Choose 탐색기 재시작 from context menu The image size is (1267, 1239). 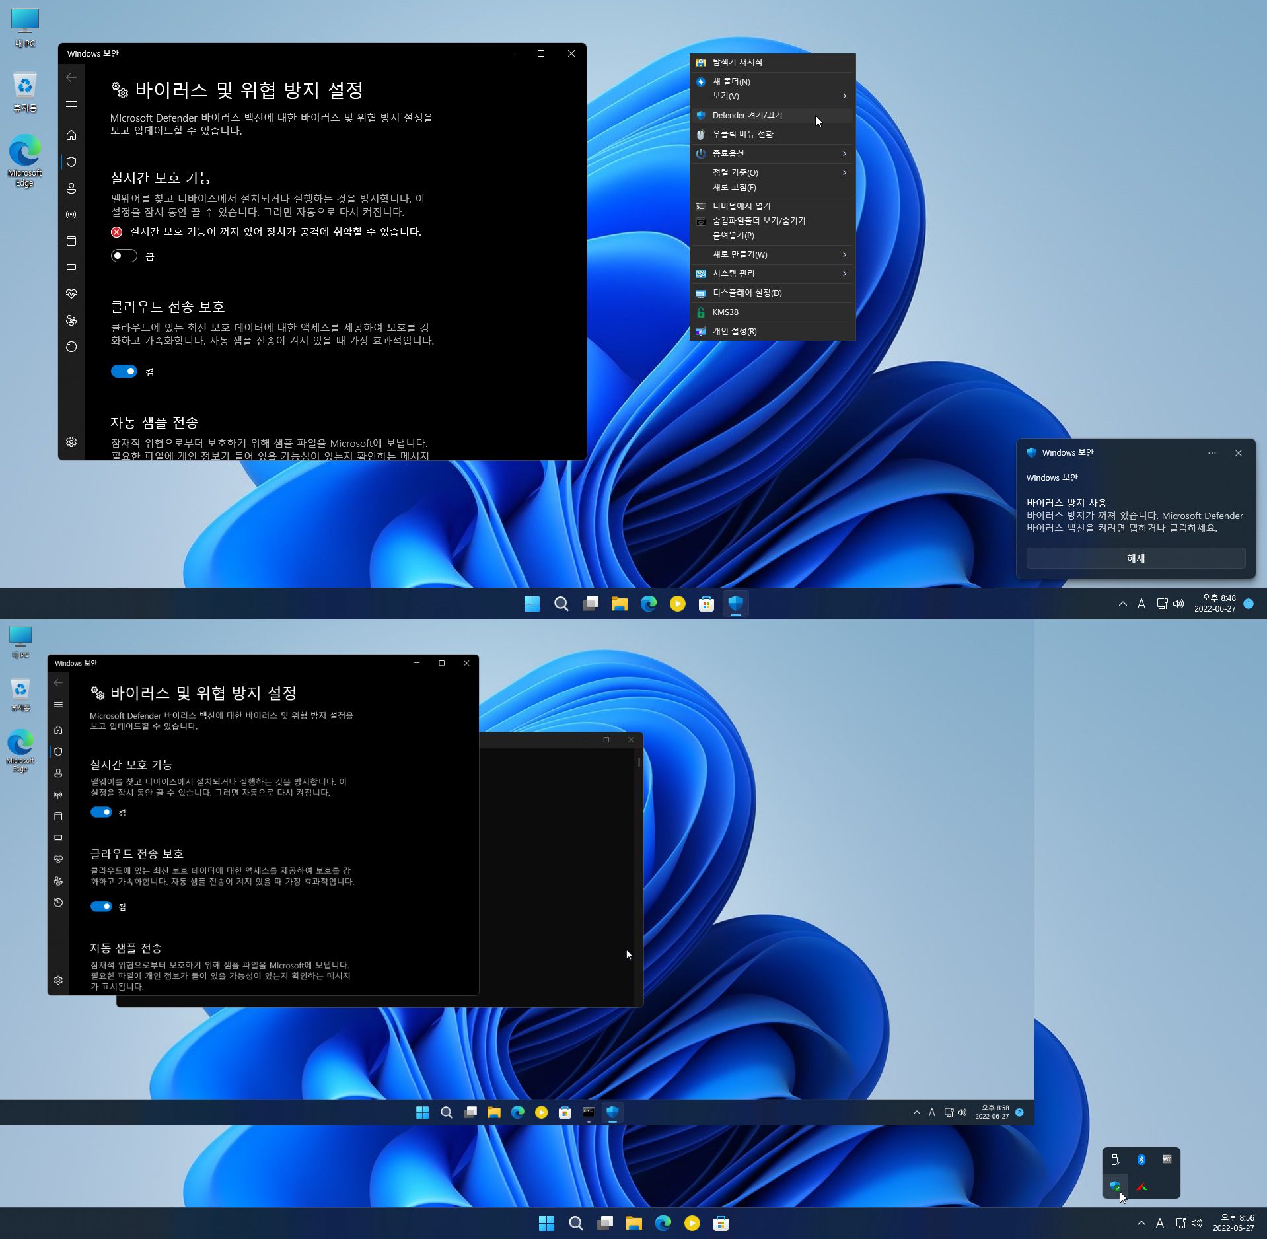772,62
